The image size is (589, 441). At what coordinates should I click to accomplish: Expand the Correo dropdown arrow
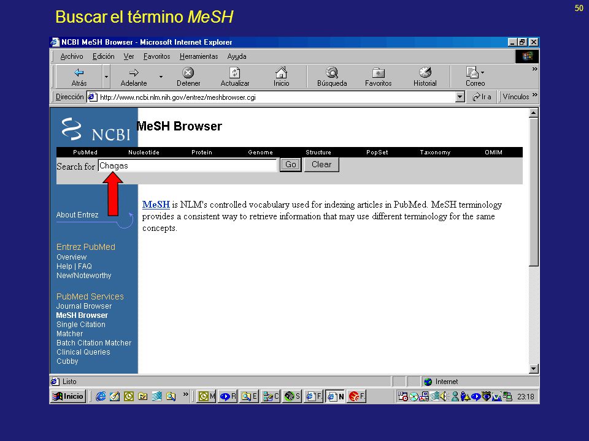coord(483,72)
